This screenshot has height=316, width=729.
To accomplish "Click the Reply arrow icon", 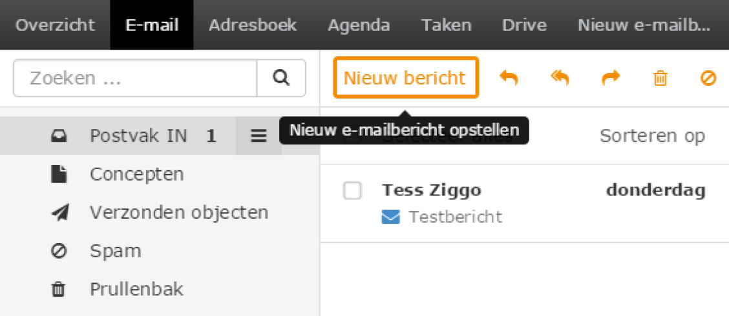I will [509, 78].
